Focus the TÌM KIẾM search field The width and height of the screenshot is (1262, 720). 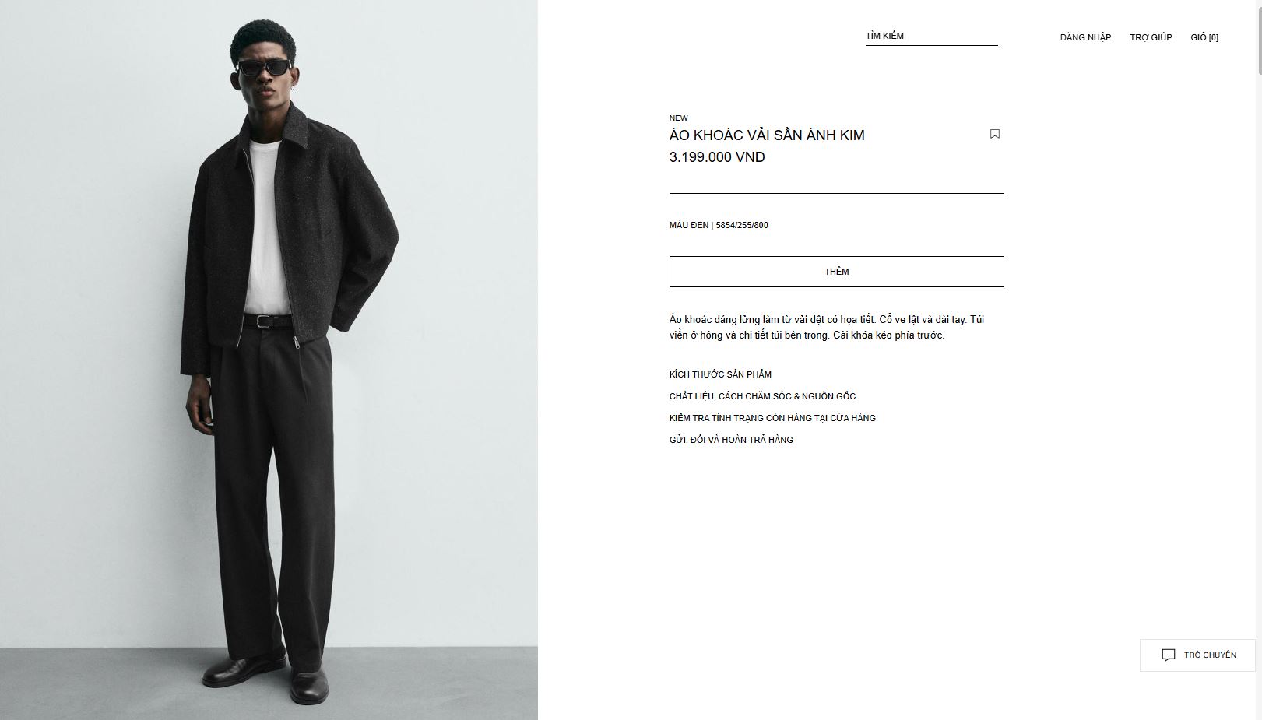[931, 37]
